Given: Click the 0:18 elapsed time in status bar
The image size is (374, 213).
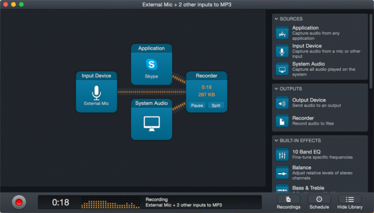Looking at the screenshot, I should coord(61,202).
